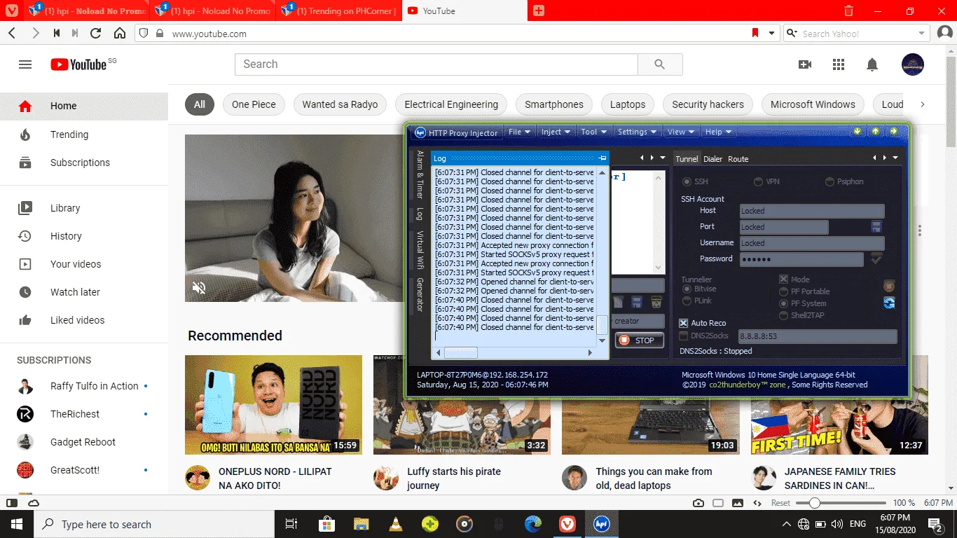Screen dimensions: 957x538
Task: Select the Electrical Engineering topic chip
Action: tap(451, 104)
